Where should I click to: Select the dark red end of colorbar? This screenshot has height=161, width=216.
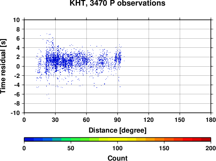(206, 139)
